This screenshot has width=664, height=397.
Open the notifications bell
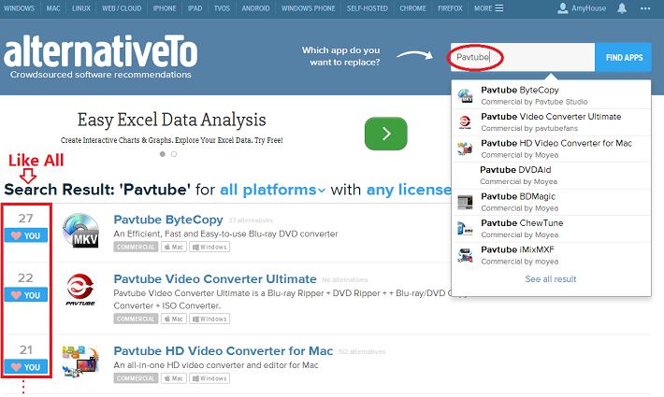(x=622, y=8)
